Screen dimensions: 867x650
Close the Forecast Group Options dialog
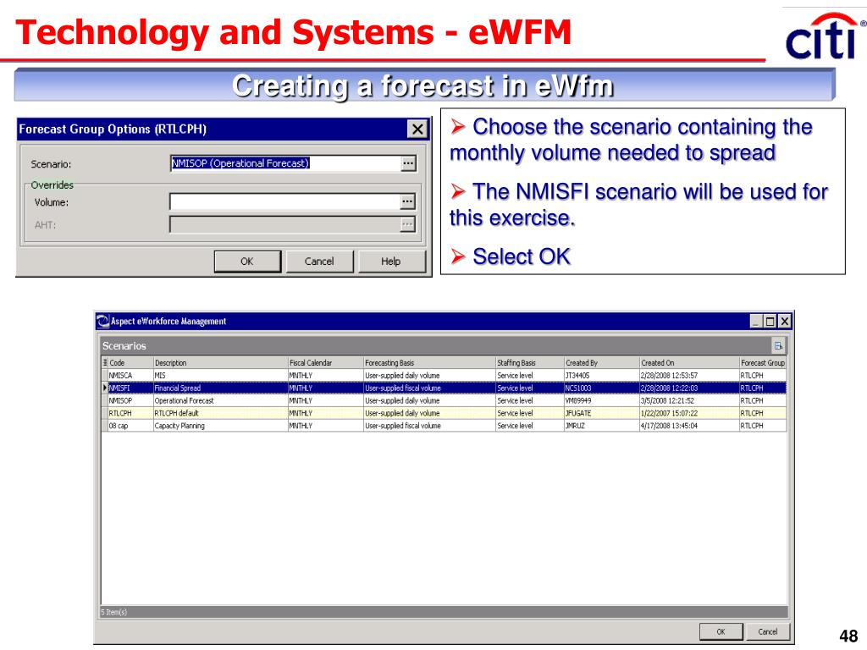tap(417, 129)
